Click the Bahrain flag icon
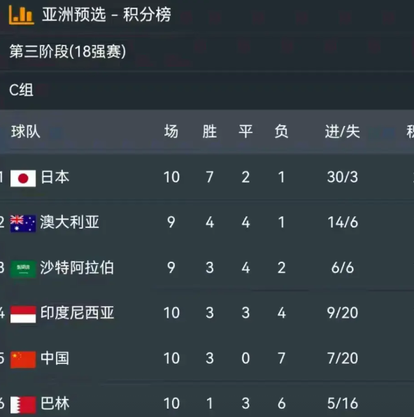This screenshot has width=414, height=417. [x=23, y=405]
